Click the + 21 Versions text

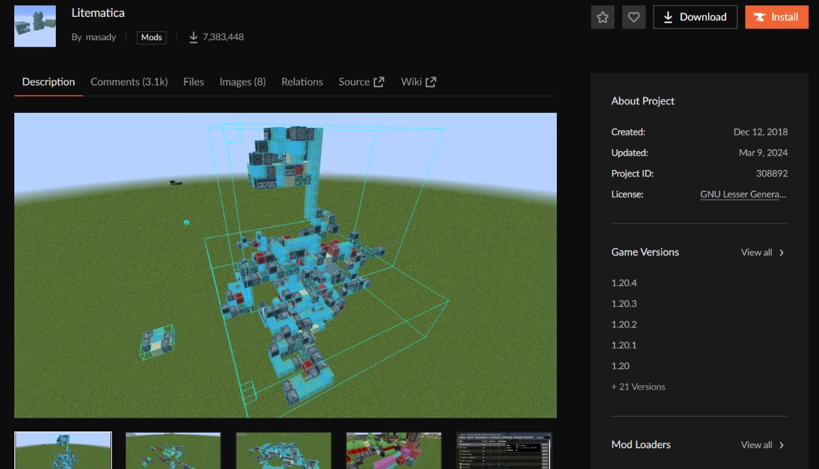coord(639,387)
